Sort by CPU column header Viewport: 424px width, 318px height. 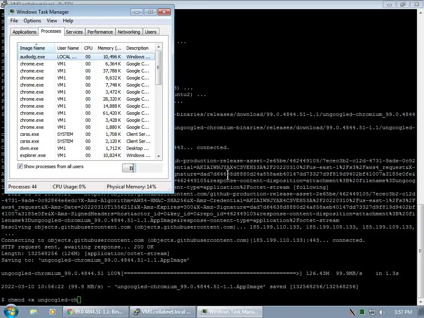88,48
